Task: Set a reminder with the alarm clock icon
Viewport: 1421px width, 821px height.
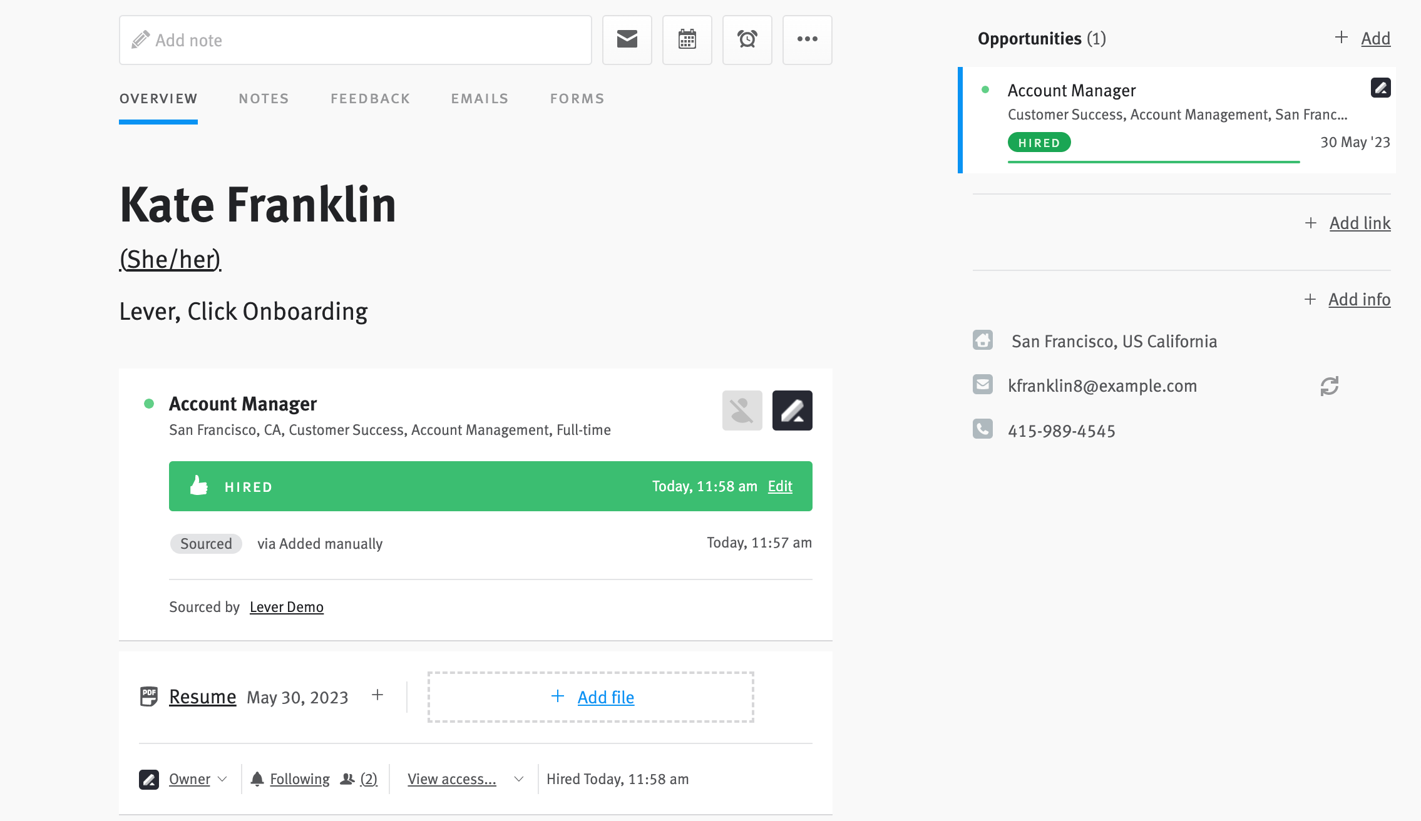Action: coord(747,39)
